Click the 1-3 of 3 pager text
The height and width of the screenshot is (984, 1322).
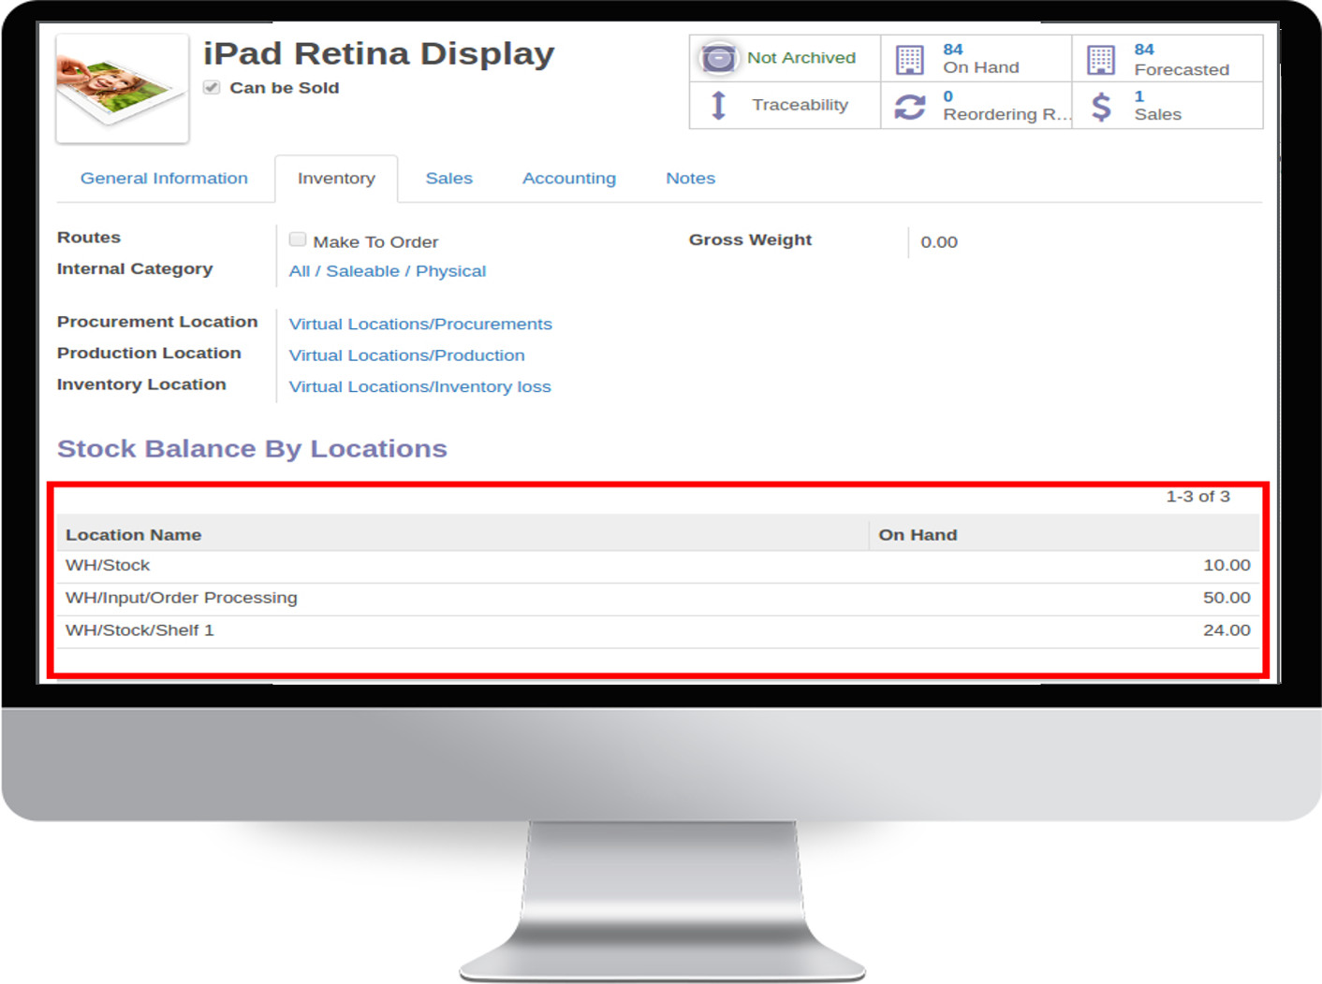1197,497
